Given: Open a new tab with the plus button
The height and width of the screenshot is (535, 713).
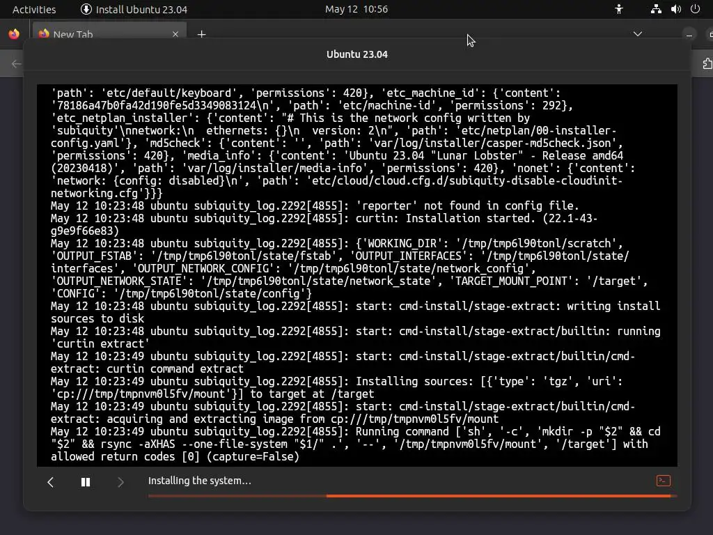Looking at the screenshot, I should pyautogui.click(x=201, y=34).
